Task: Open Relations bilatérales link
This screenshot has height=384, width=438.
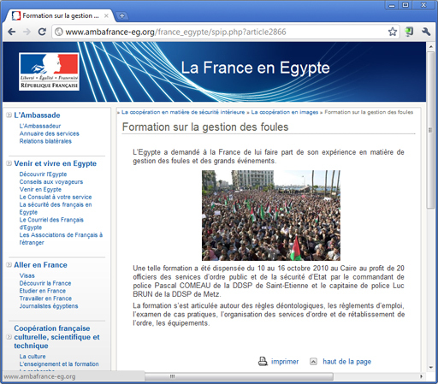Action: (x=45, y=141)
